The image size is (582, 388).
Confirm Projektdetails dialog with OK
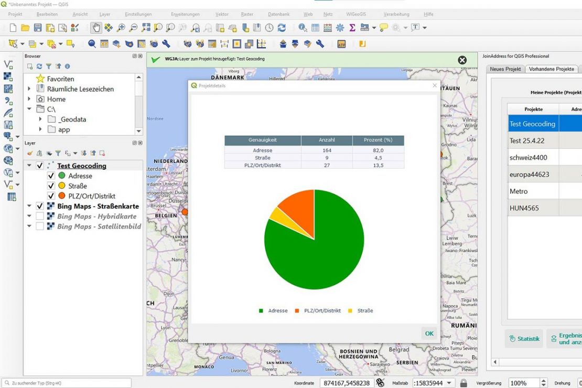coord(429,333)
